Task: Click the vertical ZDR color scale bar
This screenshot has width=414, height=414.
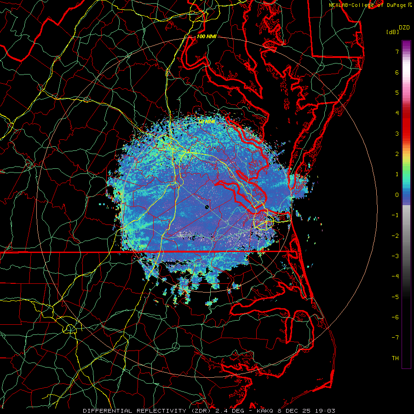Action: (406, 204)
